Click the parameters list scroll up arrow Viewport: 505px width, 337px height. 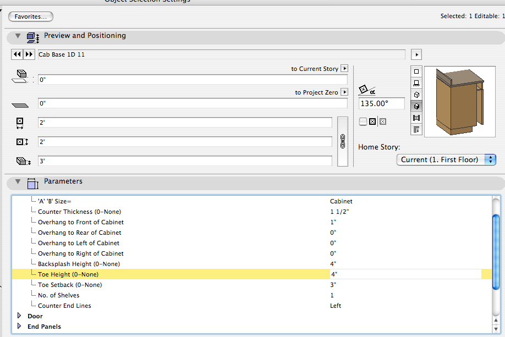(496, 321)
